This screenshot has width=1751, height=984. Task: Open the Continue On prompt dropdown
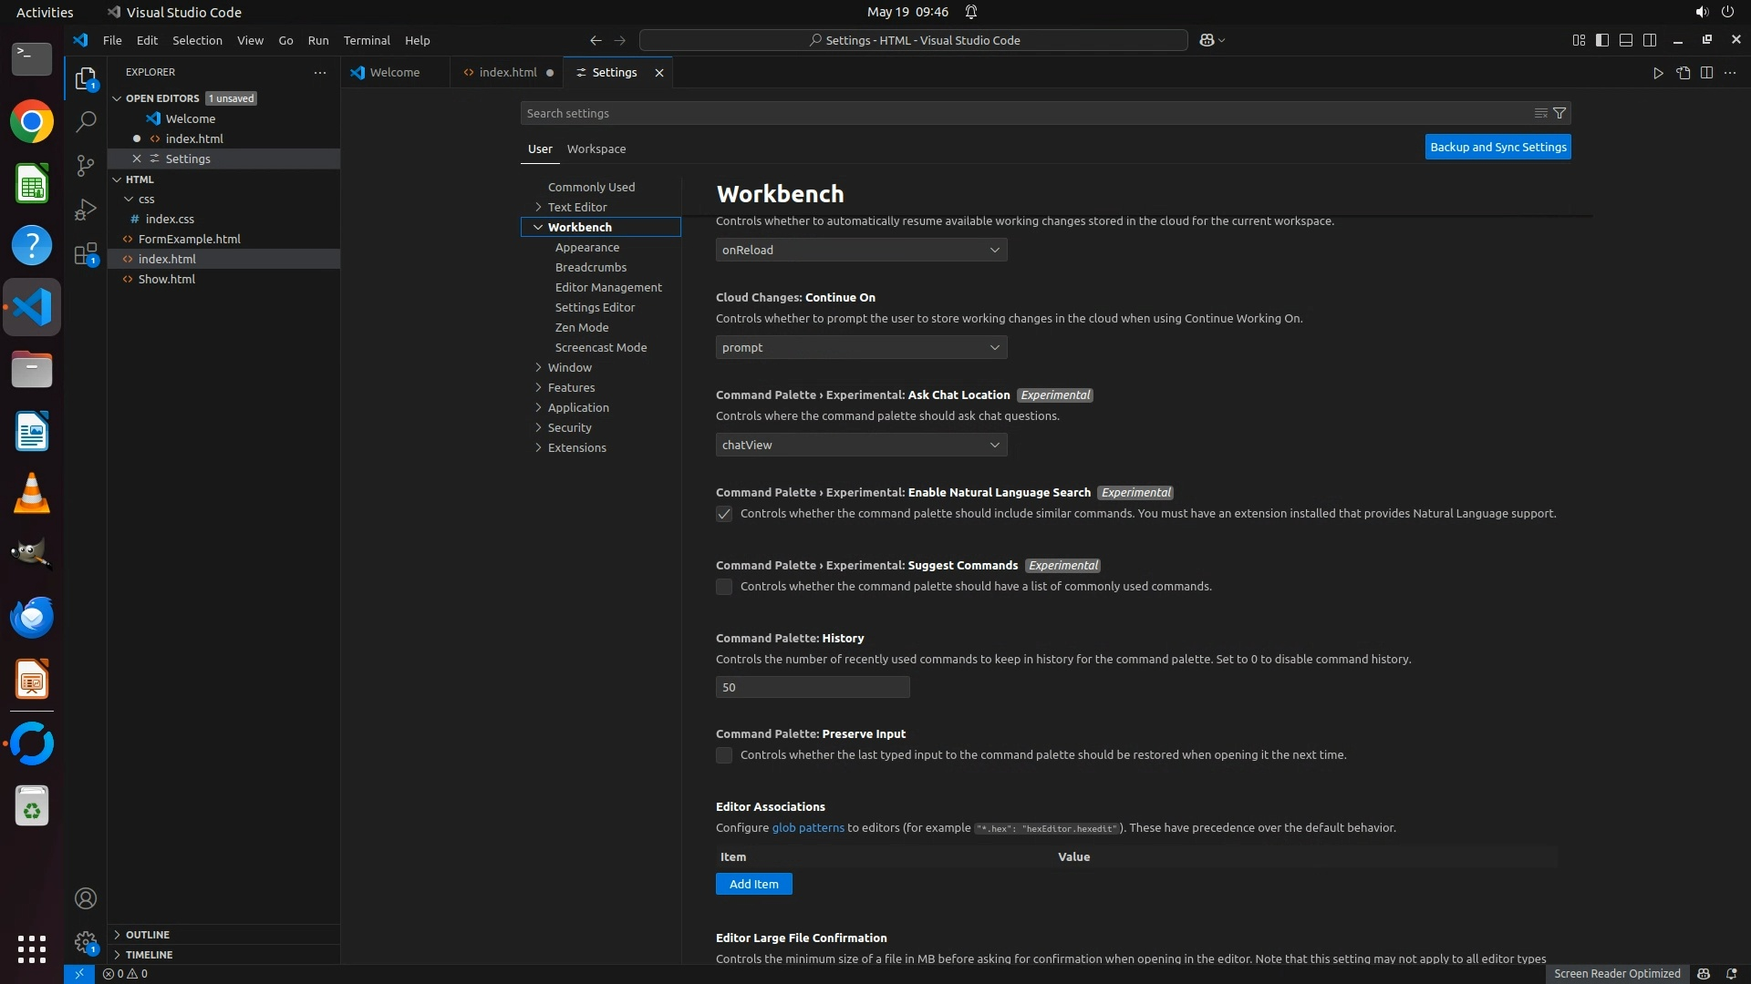(x=861, y=347)
